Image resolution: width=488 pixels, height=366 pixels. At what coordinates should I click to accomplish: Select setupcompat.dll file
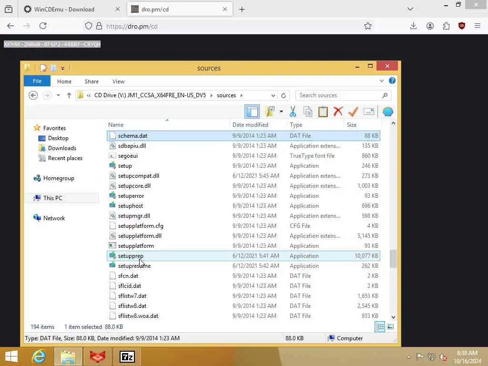click(x=244, y=176)
